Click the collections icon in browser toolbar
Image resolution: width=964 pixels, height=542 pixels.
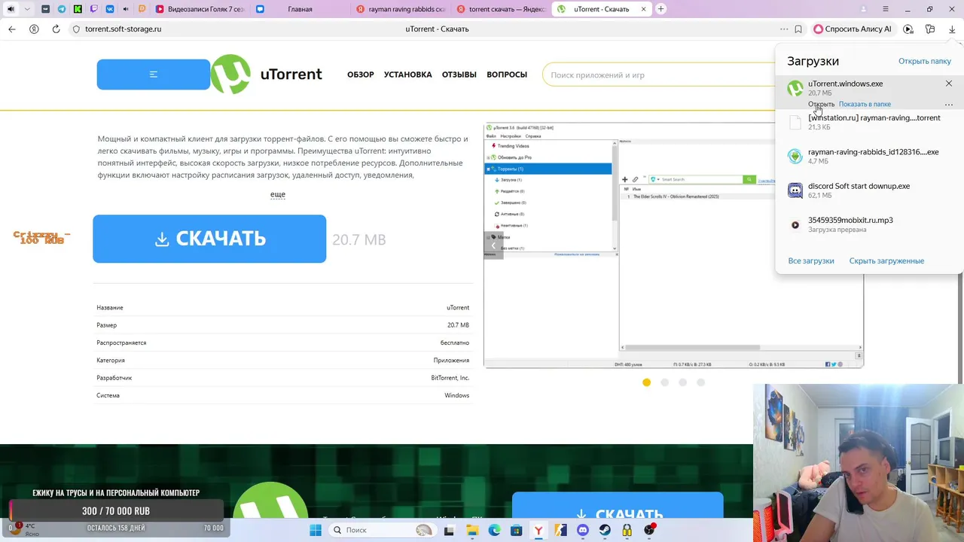[x=930, y=29]
